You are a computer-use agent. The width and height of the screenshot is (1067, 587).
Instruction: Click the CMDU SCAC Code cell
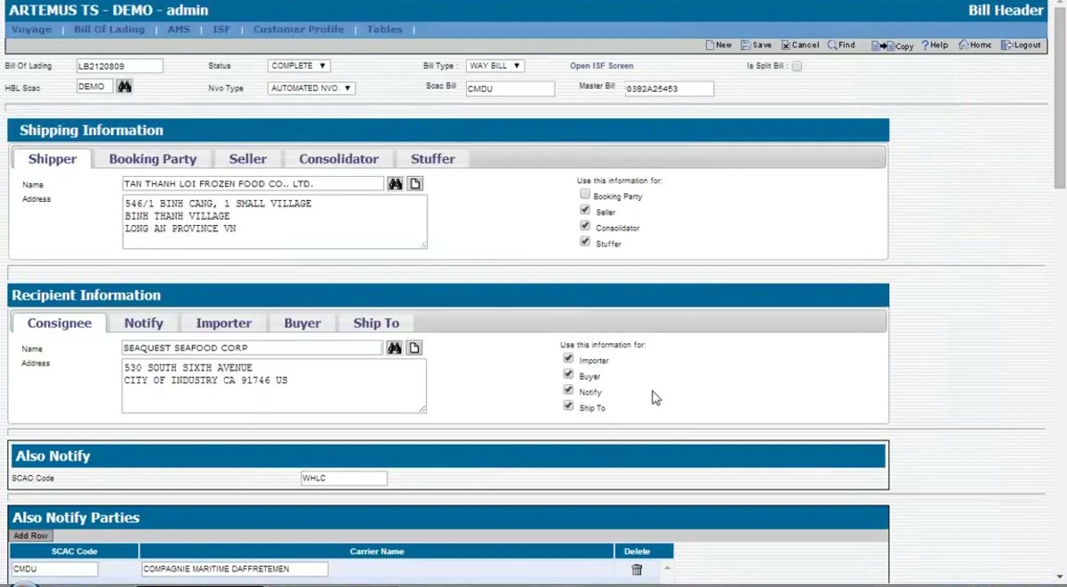[x=55, y=569]
